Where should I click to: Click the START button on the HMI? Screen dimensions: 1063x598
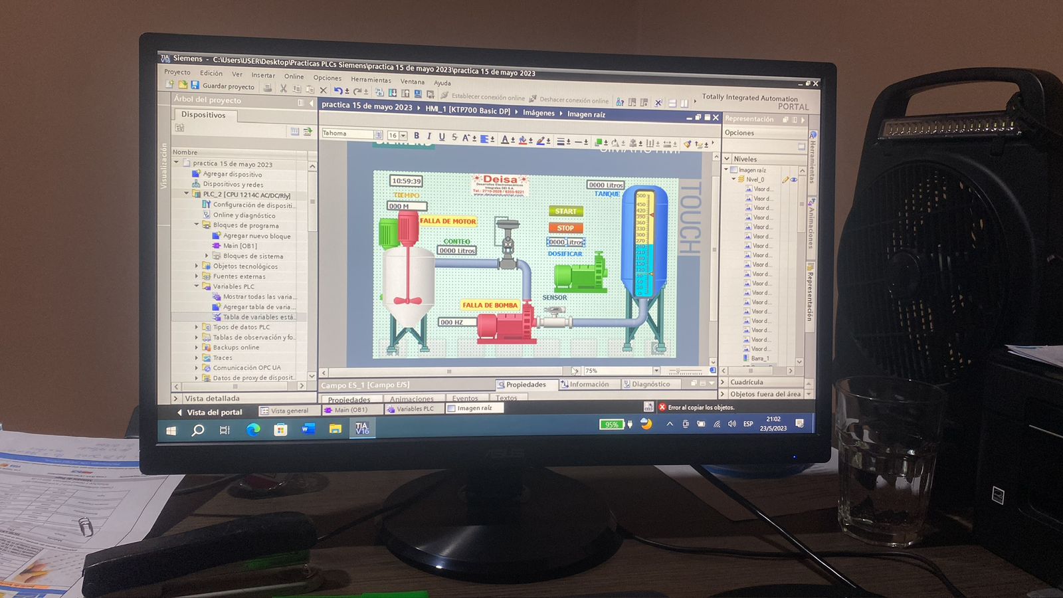click(x=565, y=211)
